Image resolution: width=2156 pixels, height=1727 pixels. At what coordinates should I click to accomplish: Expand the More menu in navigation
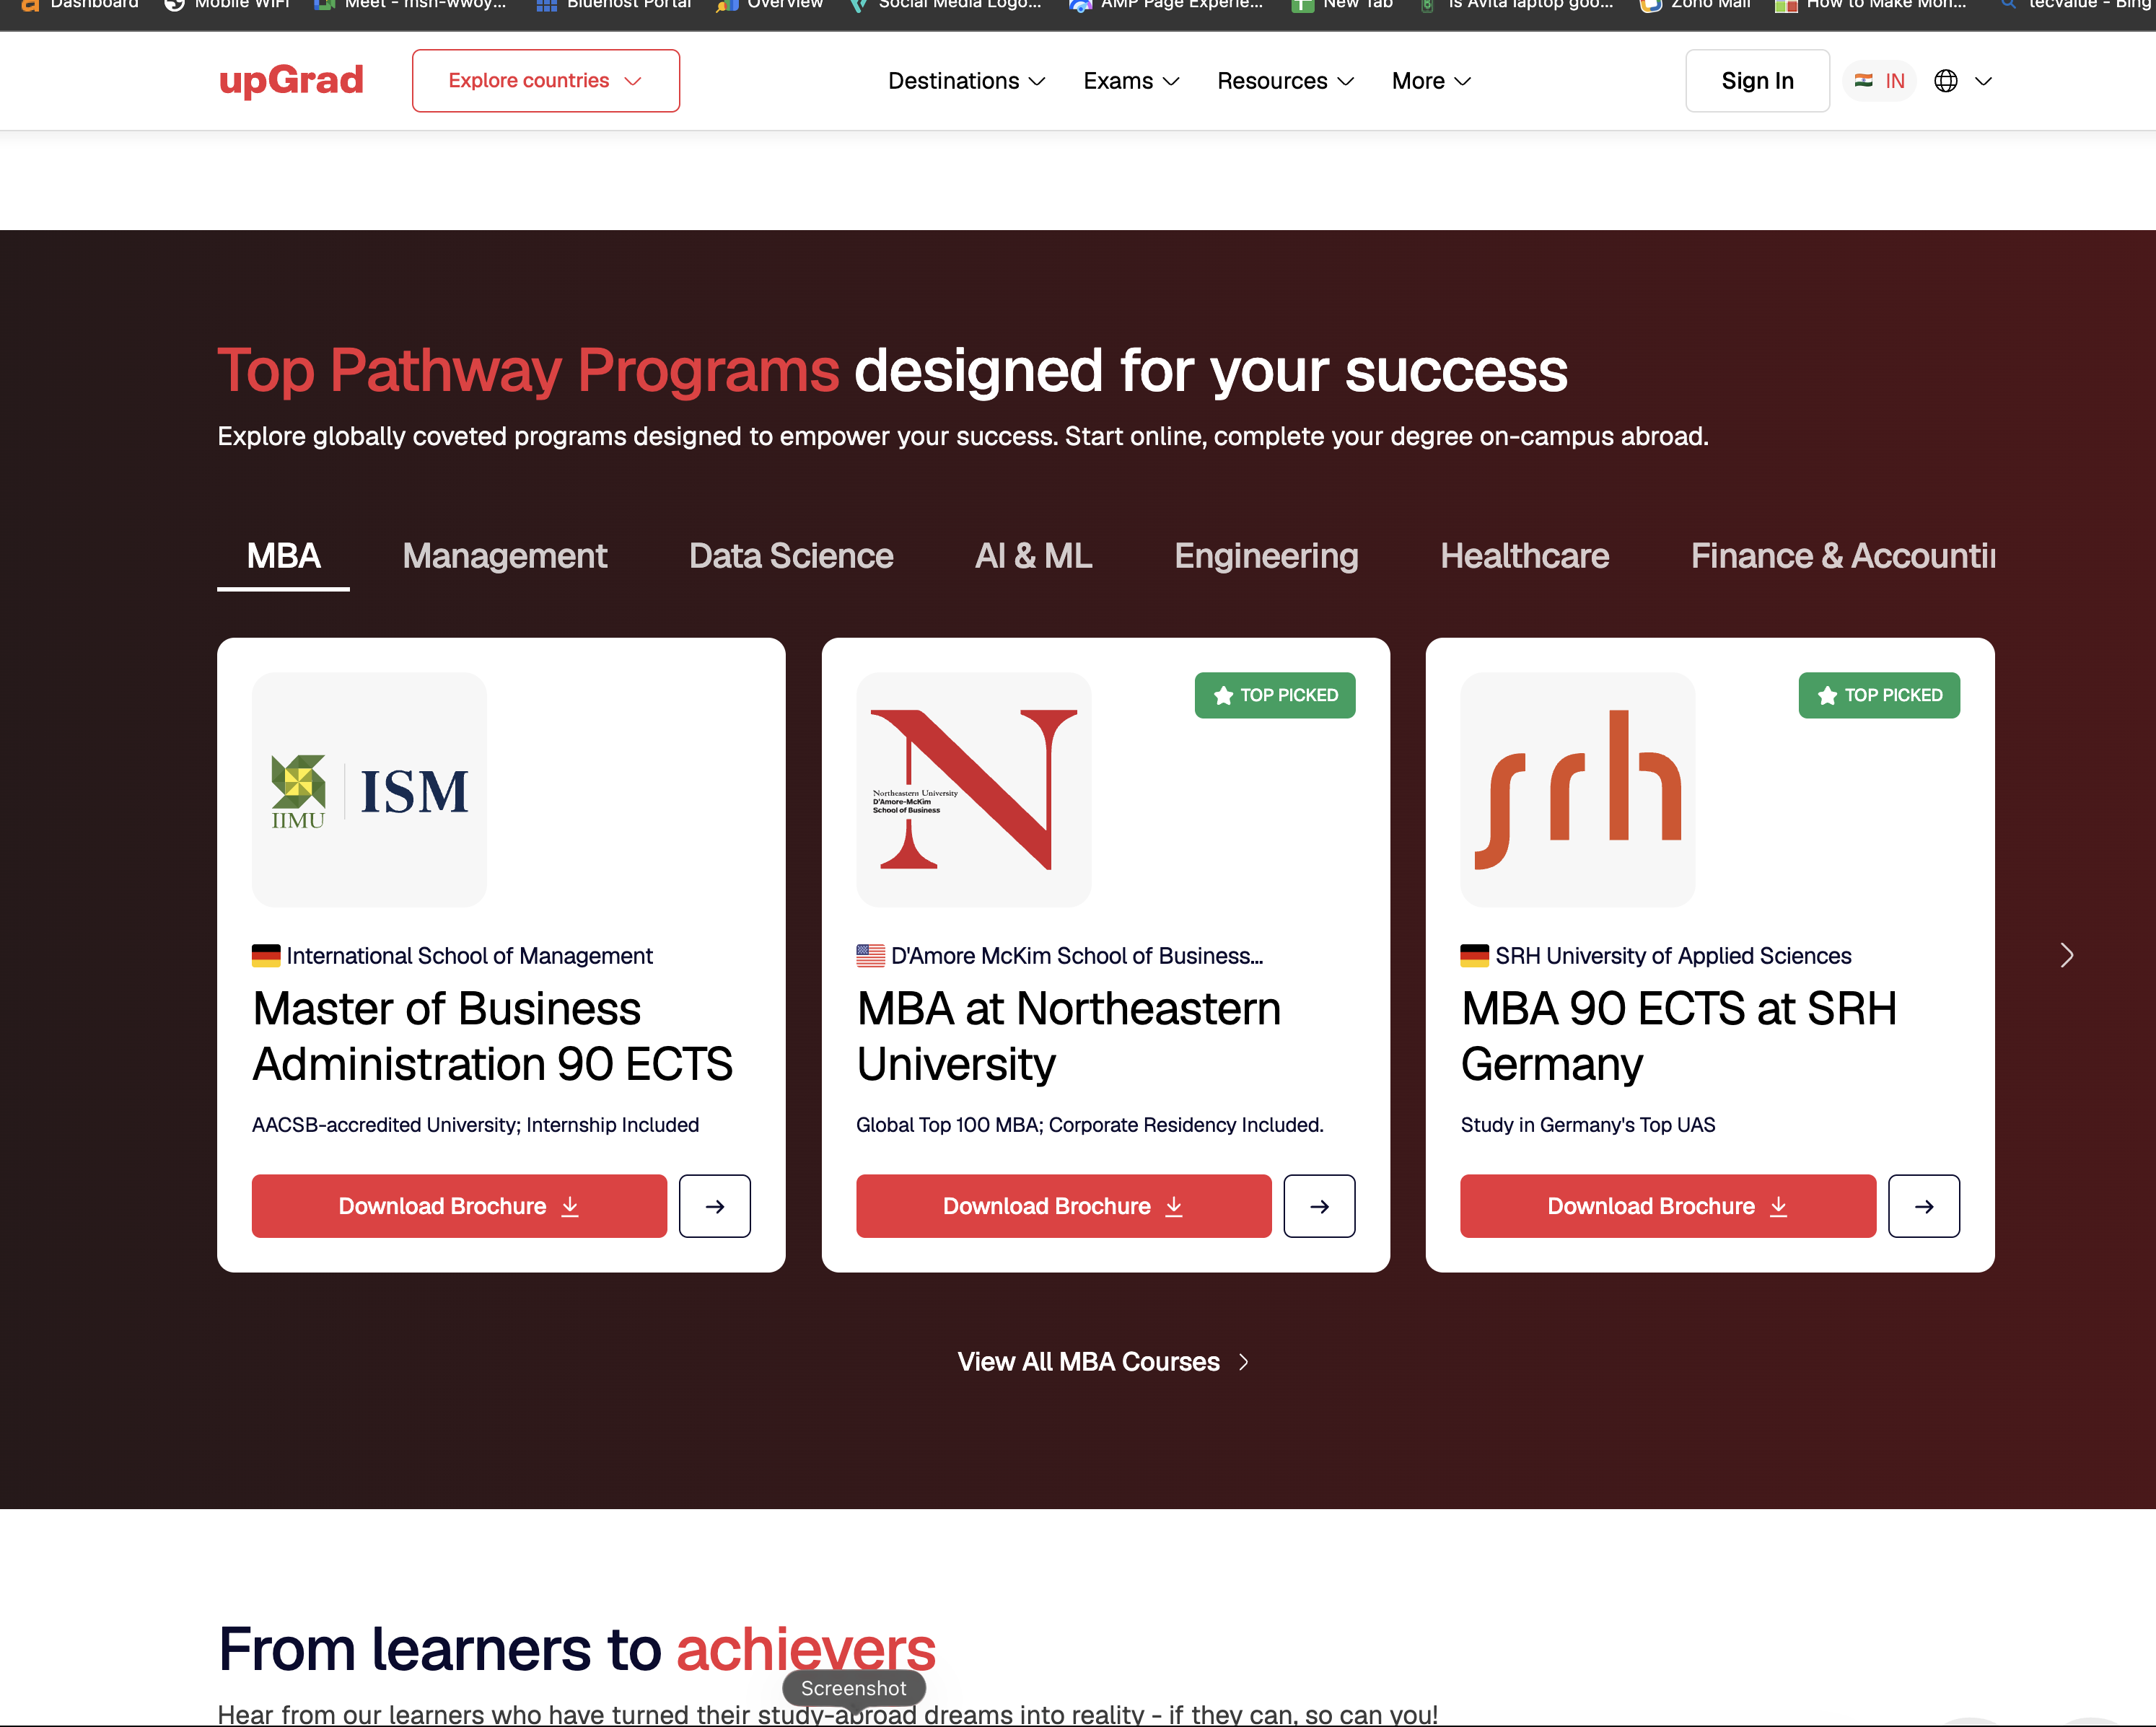(1431, 81)
